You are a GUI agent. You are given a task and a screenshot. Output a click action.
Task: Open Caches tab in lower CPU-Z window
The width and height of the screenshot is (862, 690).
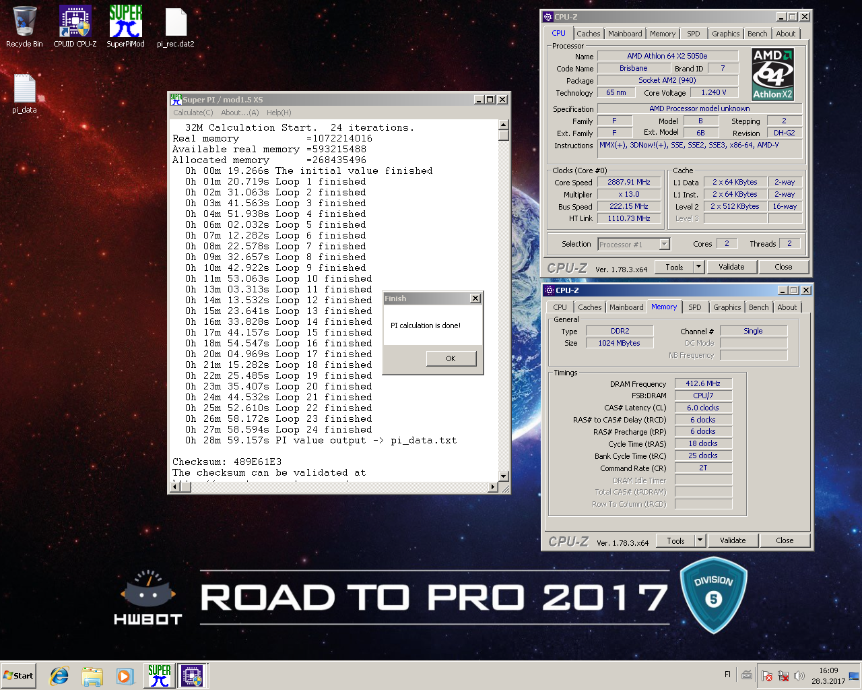click(x=589, y=307)
